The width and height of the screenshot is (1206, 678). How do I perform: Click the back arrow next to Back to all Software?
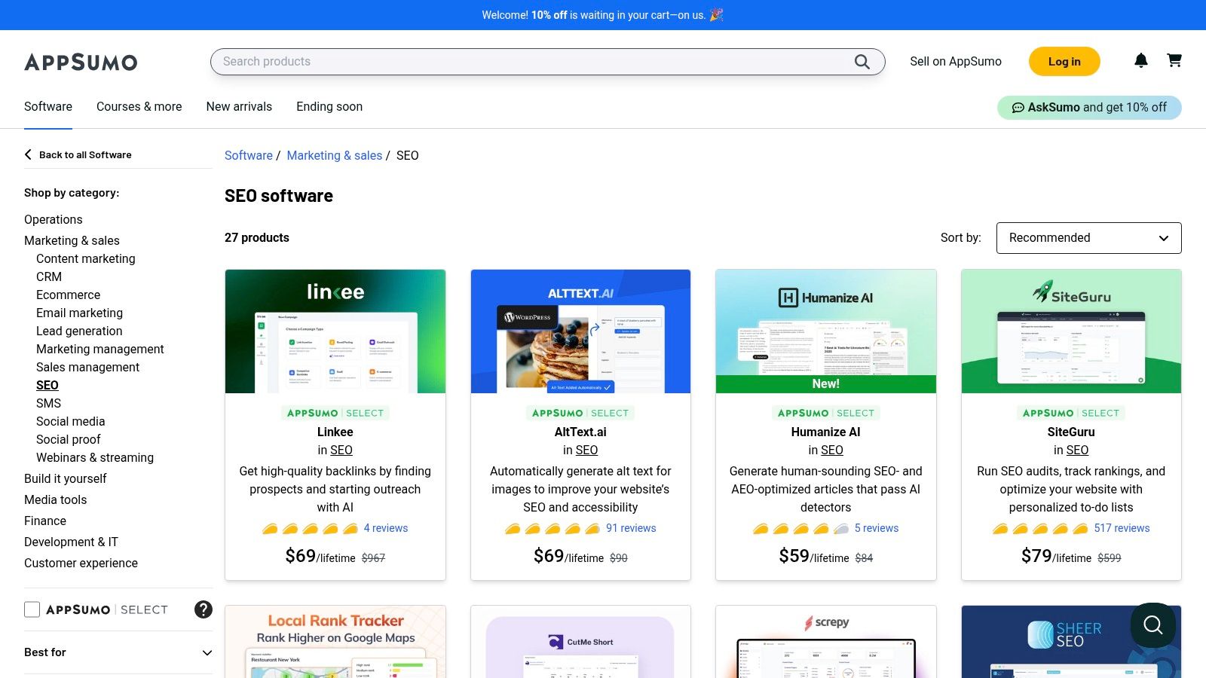pyautogui.click(x=29, y=154)
